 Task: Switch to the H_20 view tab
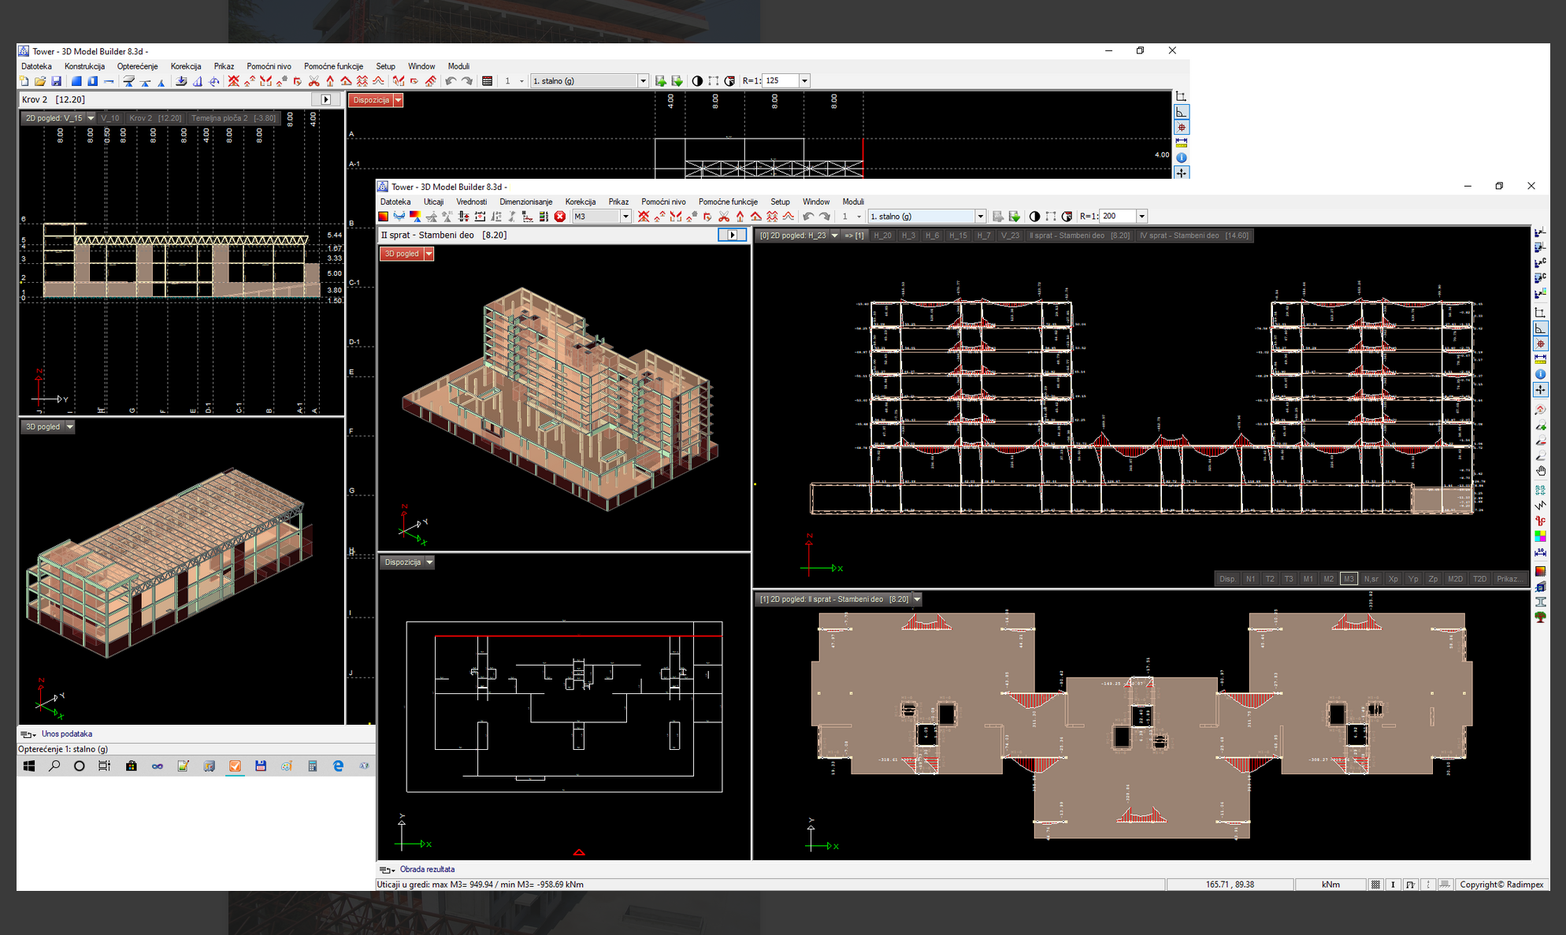point(882,236)
